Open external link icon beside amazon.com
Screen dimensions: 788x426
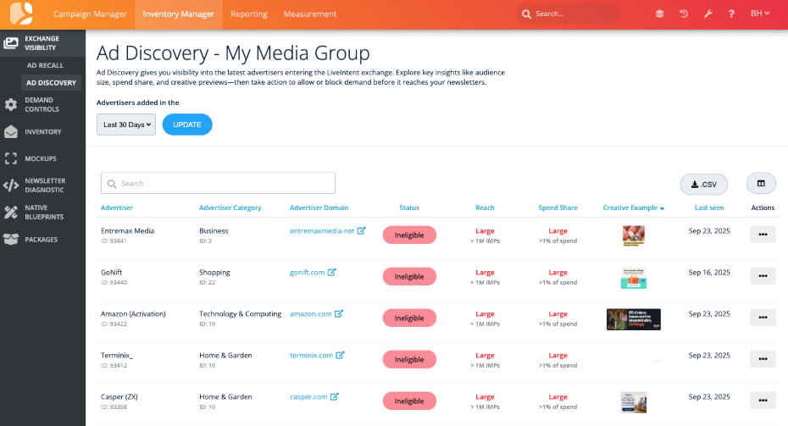pos(339,314)
